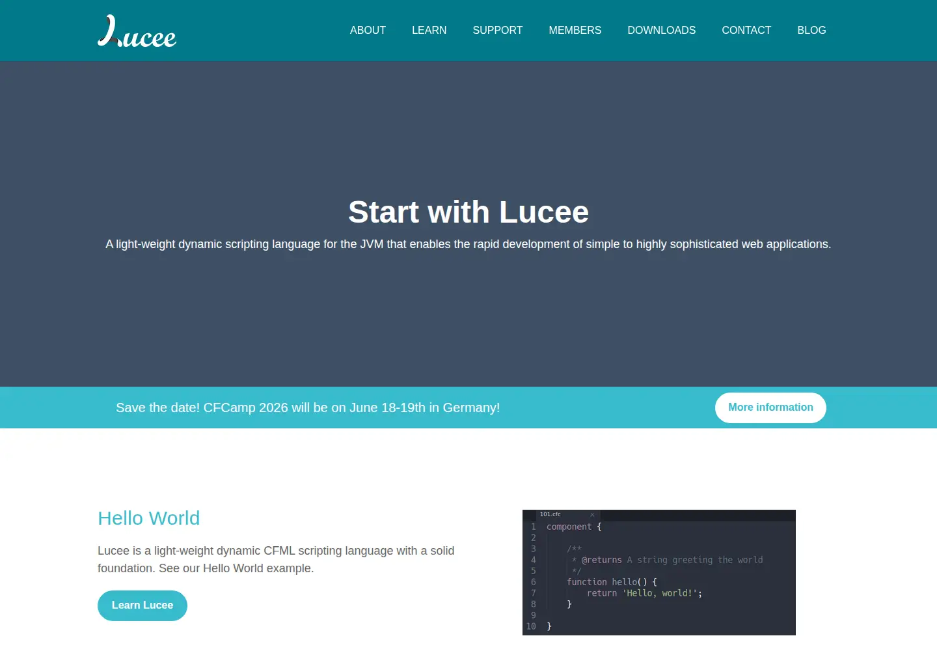Viewport: 937px width, 651px height.
Task: Go to the LEARN section
Action: [x=429, y=30]
